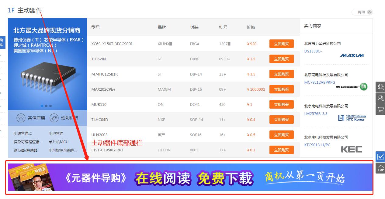Click the 1F 主动器件 section title

tap(25, 10)
